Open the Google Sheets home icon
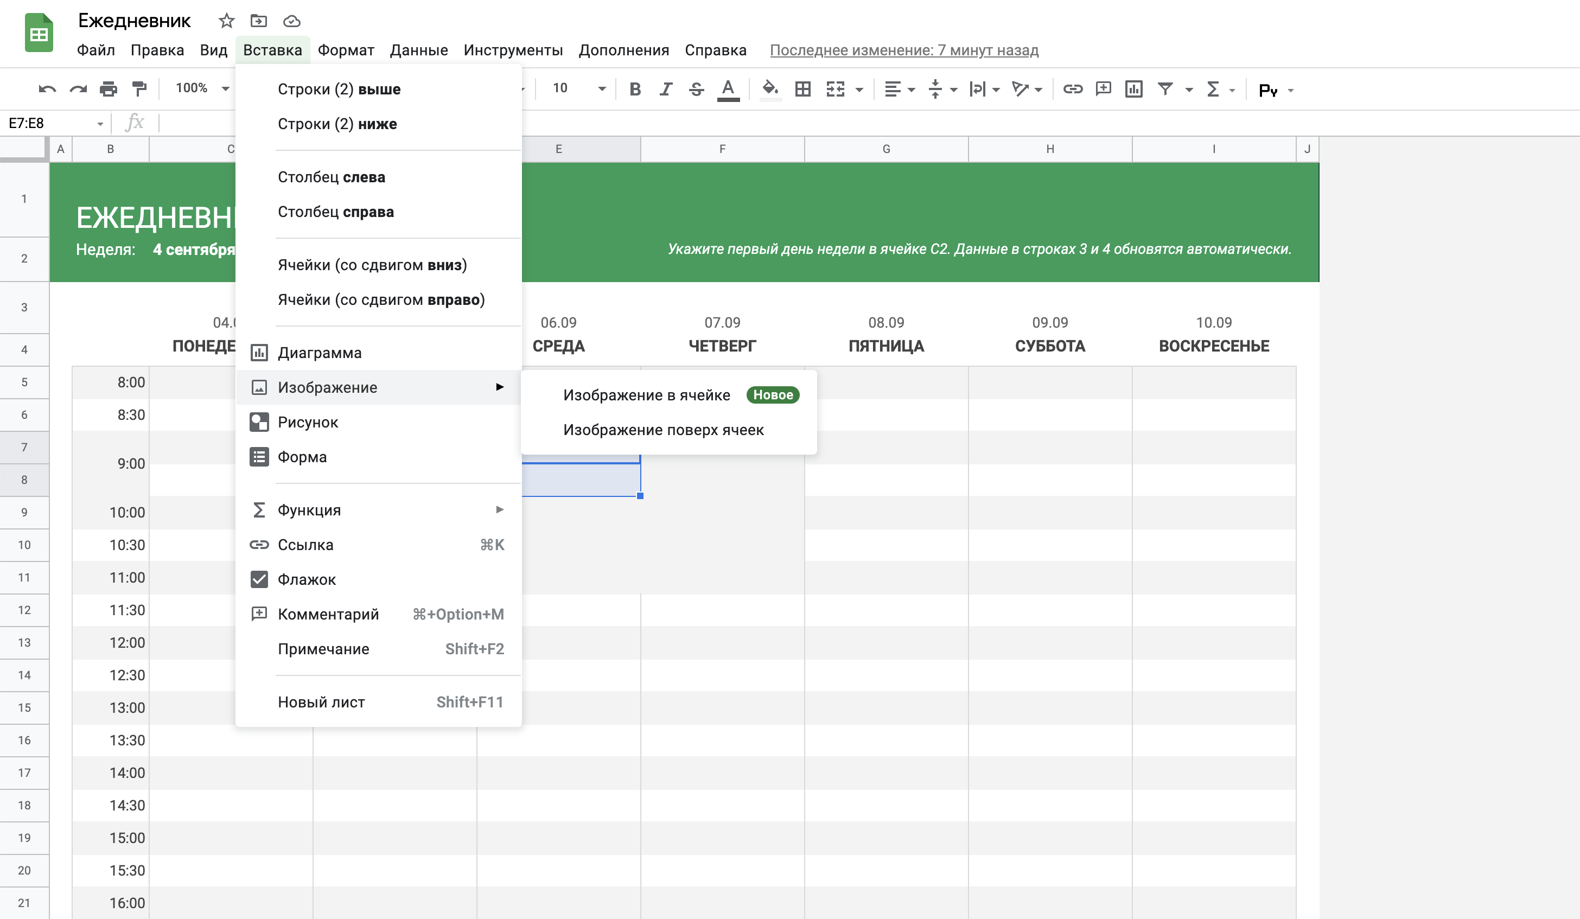Viewport: 1580px width, 919px height. point(39,33)
